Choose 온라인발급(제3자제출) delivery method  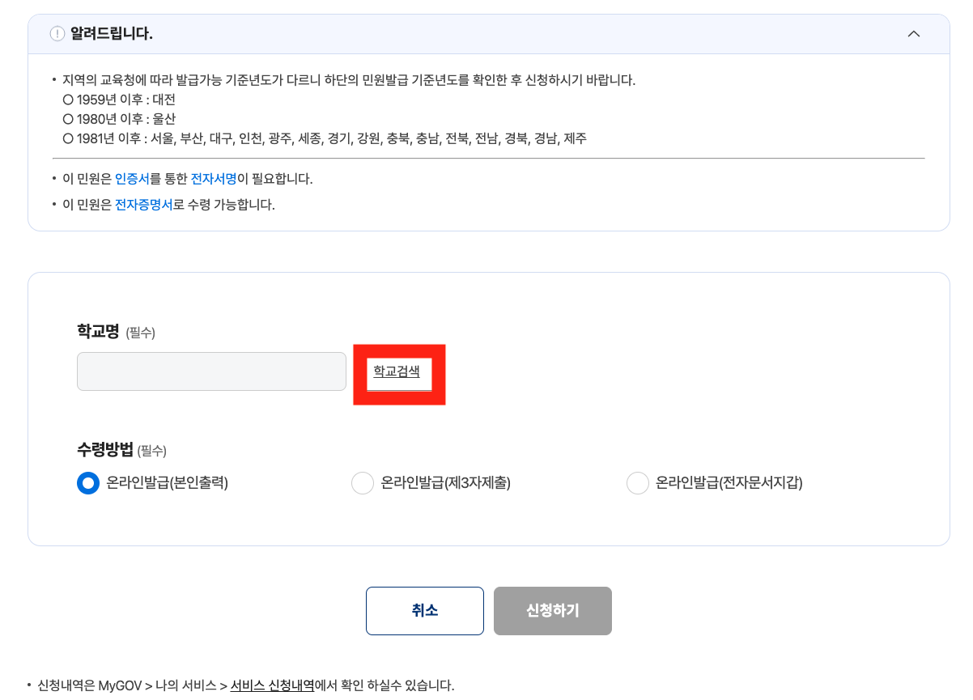tap(363, 483)
